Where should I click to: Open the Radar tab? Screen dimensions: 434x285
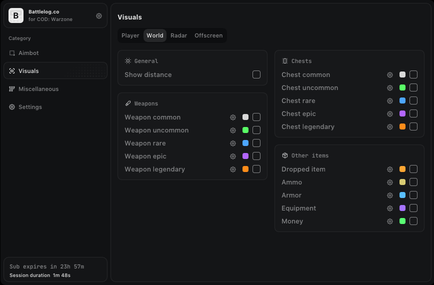click(179, 35)
